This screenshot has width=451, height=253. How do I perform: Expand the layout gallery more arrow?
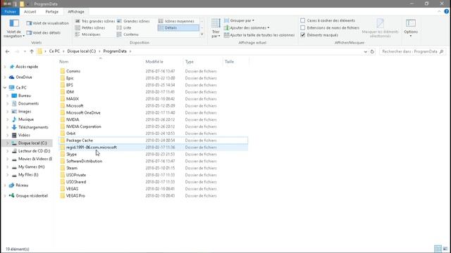[202, 34]
